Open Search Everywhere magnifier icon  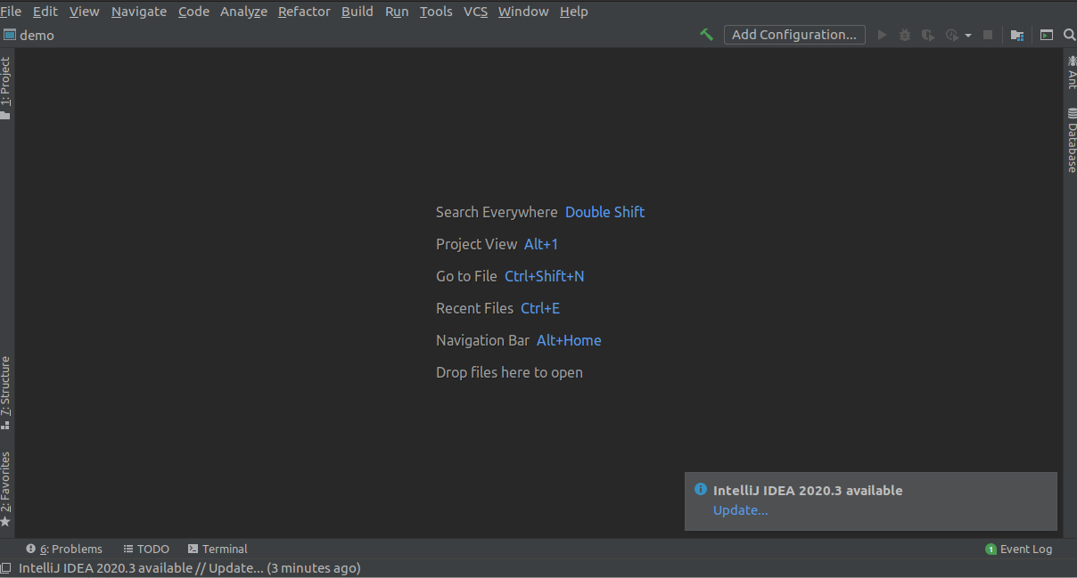1069,35
